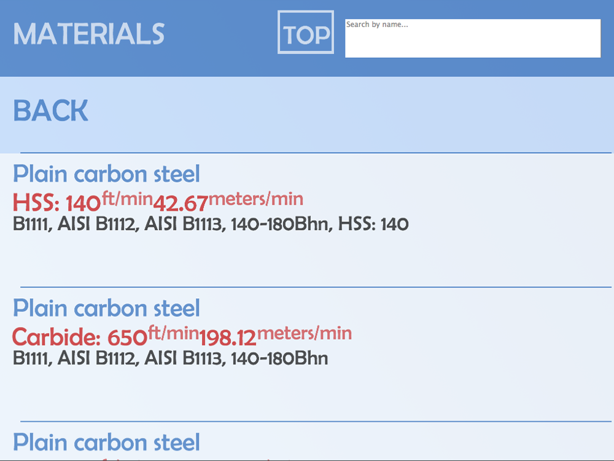This screenshot has width=614, height=461.
Task: Click the MATERIALS header title
Action: click(89, 34)
